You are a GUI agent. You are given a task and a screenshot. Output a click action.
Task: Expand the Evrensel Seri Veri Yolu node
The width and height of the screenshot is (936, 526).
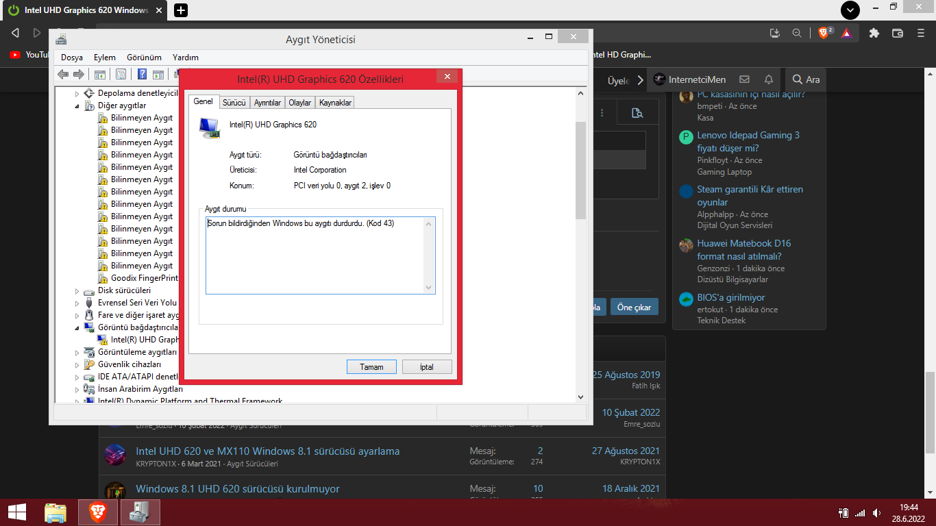coord(77,303)
